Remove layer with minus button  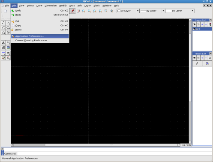(x=206, y=24)
